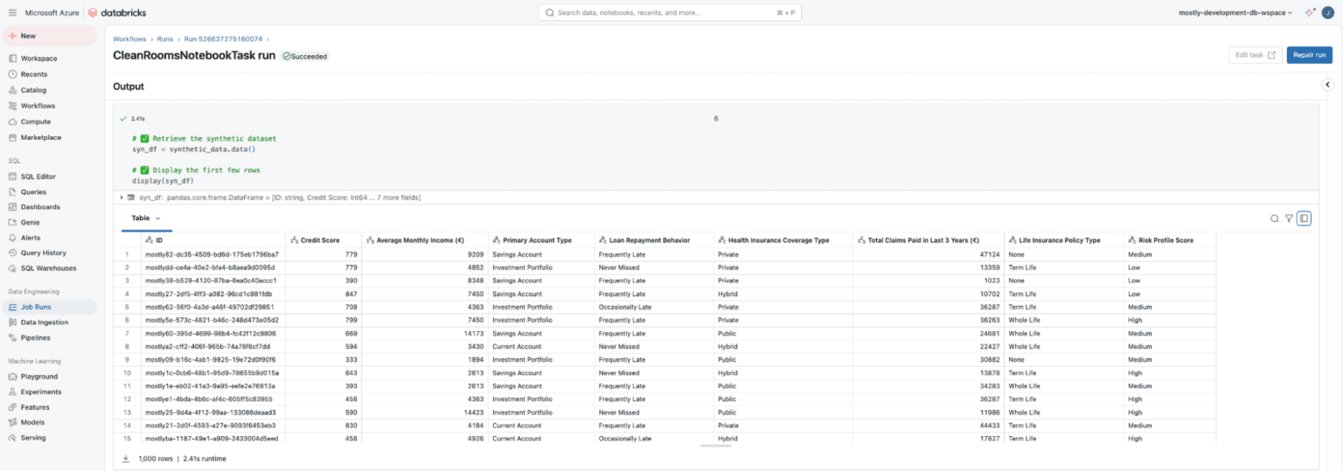Select row number 10 in the table
The height and width of the screenshot is (471, 1343).
click(x=127, y=372)
